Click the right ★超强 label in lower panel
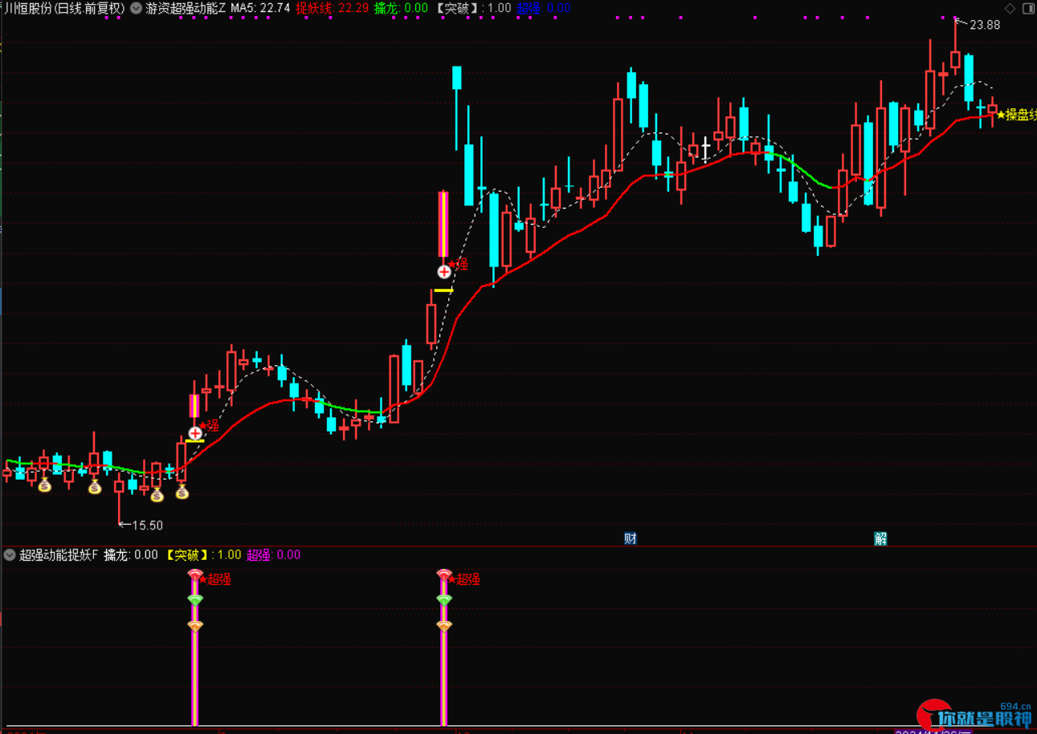 (x=464, y=579)
